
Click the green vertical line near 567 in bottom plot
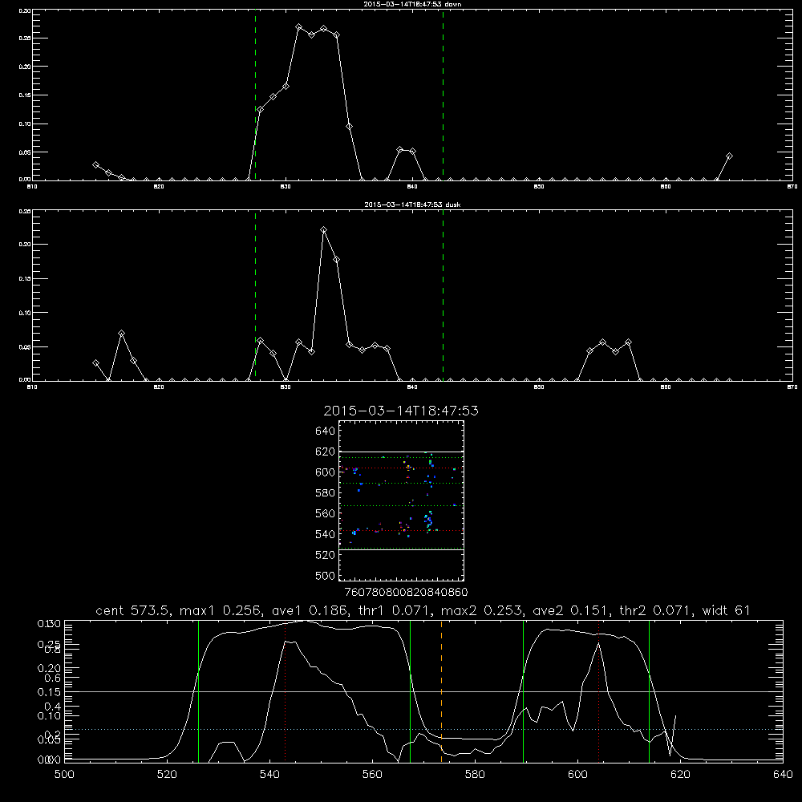tap(410, 691)
